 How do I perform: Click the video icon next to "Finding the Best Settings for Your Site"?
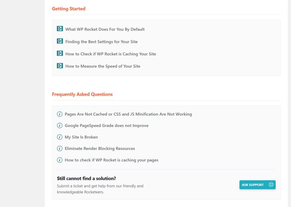[x=60, y=41]
